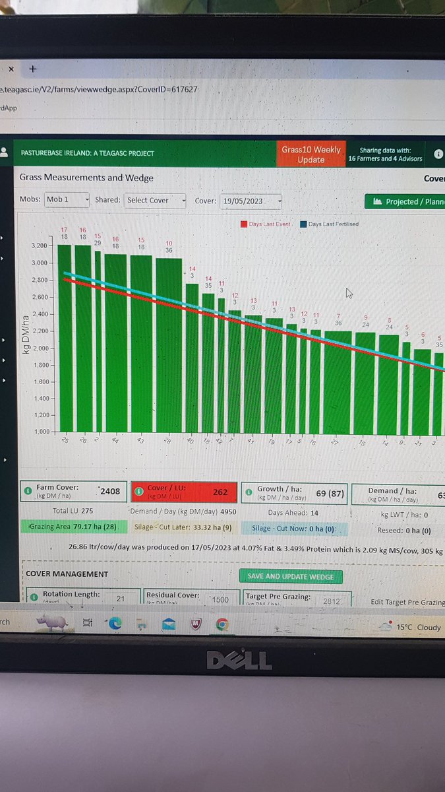Open the Shared Select Cover dropdown
This screenshot has height=792, width=445.
pyautogui.click(x=155, y=200)
